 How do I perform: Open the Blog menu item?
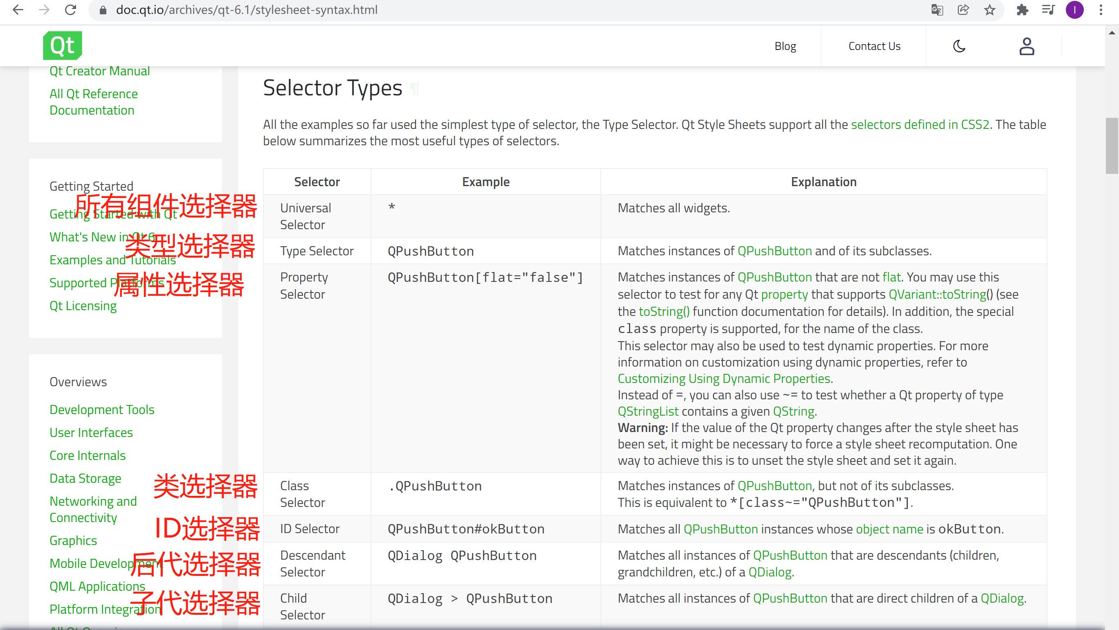(x=785, y=46)
